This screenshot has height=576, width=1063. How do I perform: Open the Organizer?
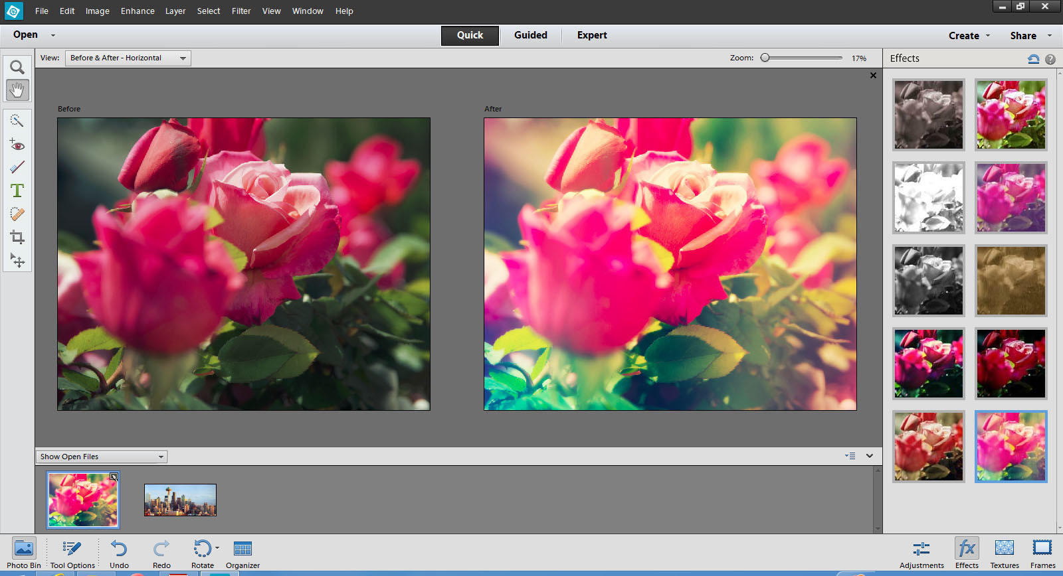click(x=242, y=553)
